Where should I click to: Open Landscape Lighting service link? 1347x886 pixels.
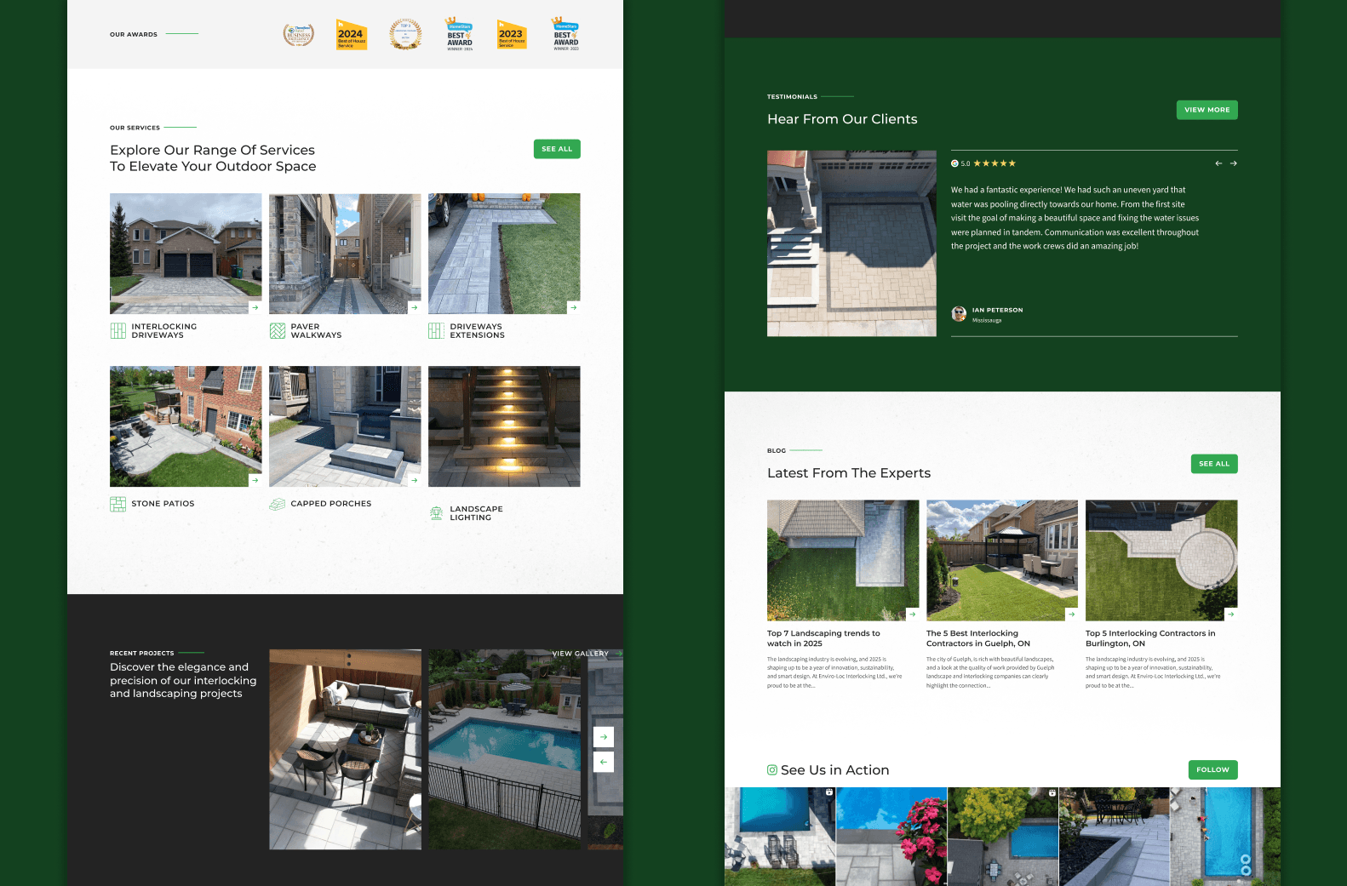pos(476,513)
